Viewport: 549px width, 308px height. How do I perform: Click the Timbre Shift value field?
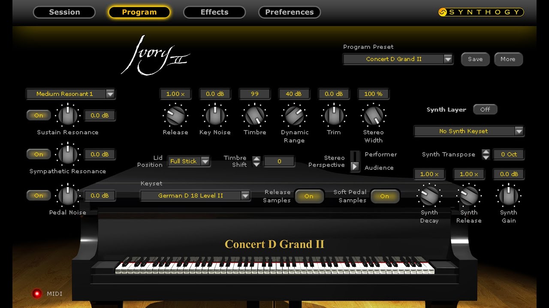click(x=279, y=161)
